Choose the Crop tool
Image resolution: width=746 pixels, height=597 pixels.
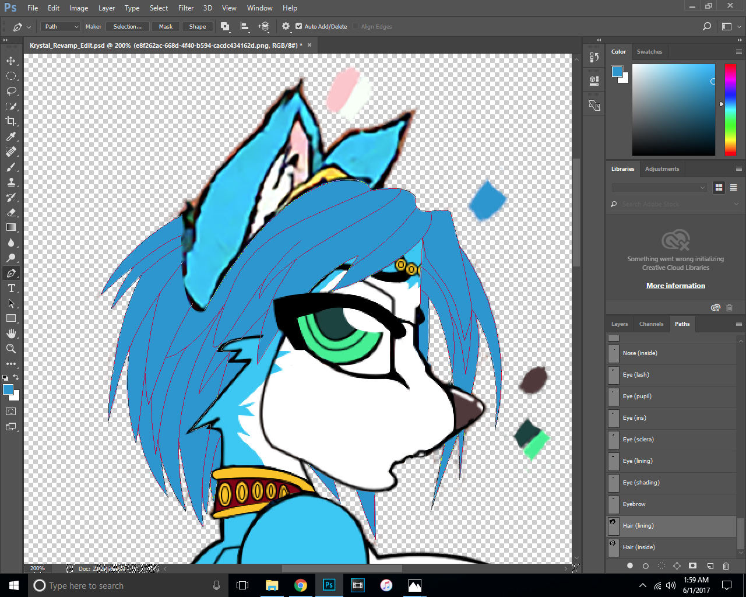tap(11, 121)
